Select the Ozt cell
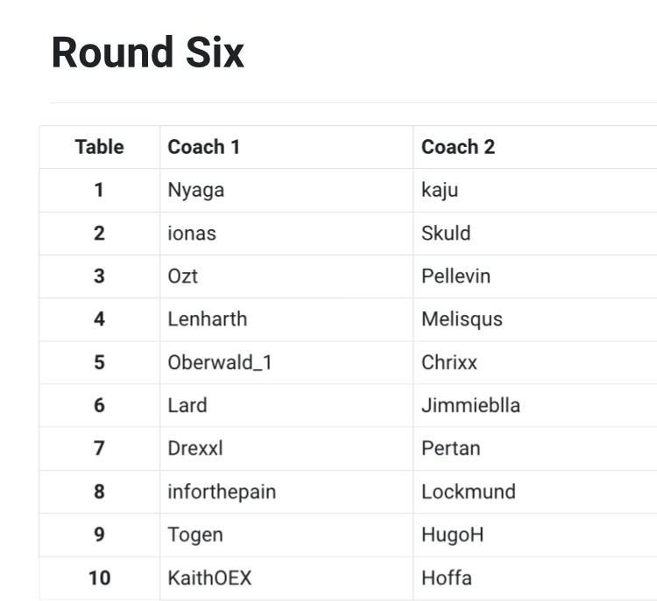This screenshot has width=657, height=601. coord(182,276)
